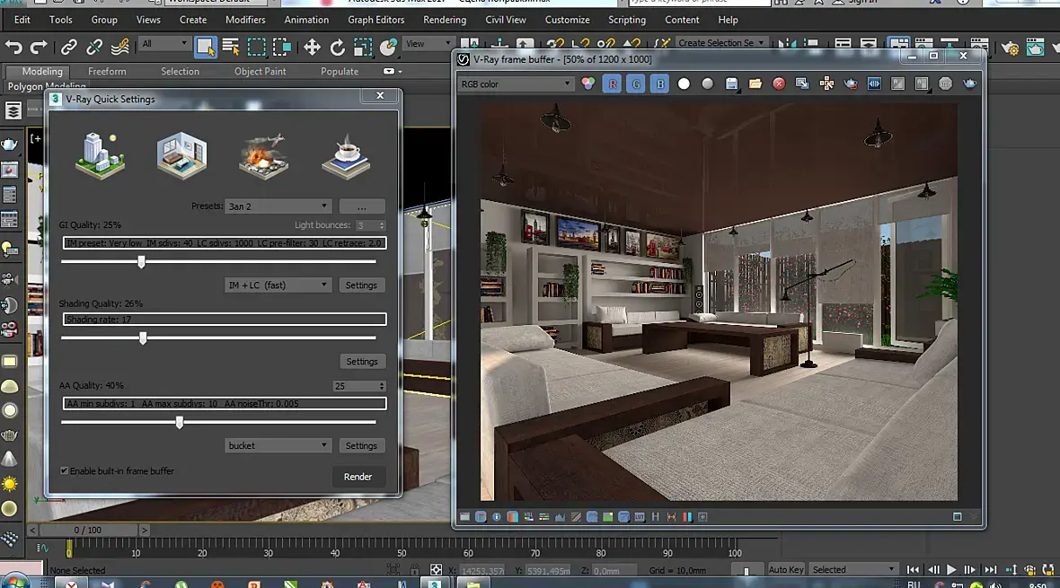Open image folder icon in frame buffer
The height and width of the screenshot is (588, 1060).
click(755, 83)
